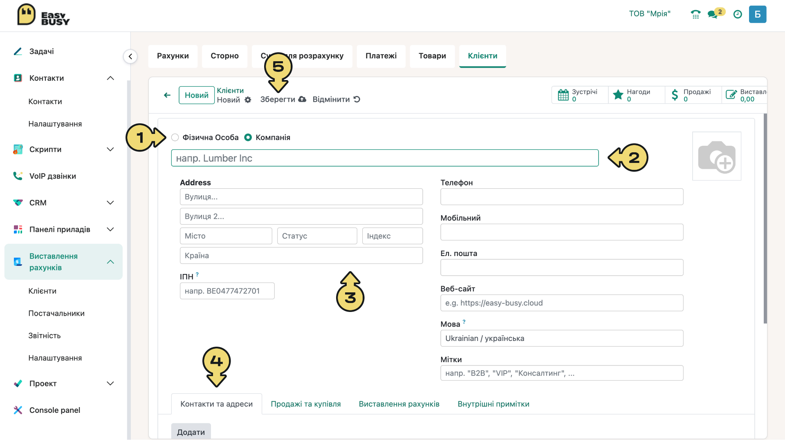Image resolution: width=785 pixels, height=441 pixels.
Task: Open the Внутрішні примітки tab
Action: (493, 404)
